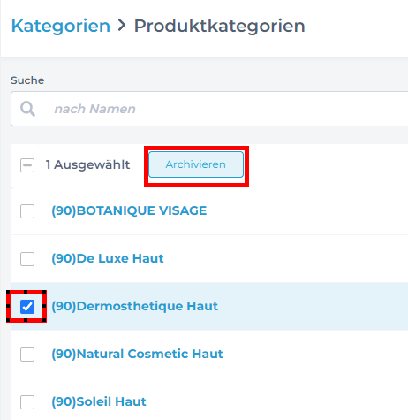
Task: Click the Archivieren button
Action: tap(196, 164)
